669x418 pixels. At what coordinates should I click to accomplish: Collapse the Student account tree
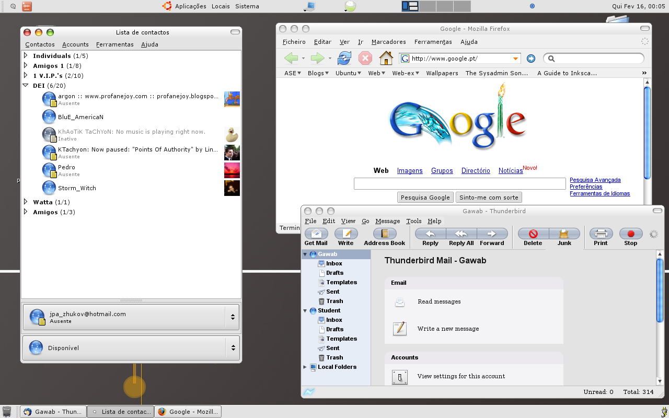click(x=305, y=310)
